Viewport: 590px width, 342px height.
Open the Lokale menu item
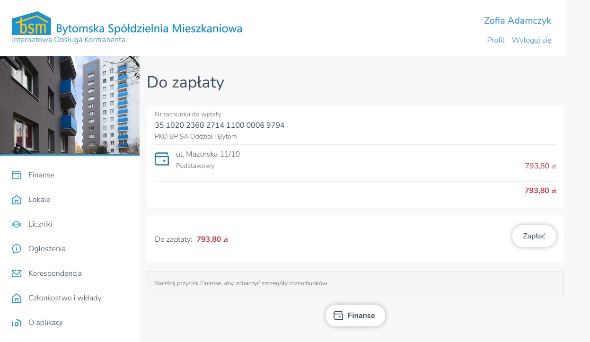point(39,200)
